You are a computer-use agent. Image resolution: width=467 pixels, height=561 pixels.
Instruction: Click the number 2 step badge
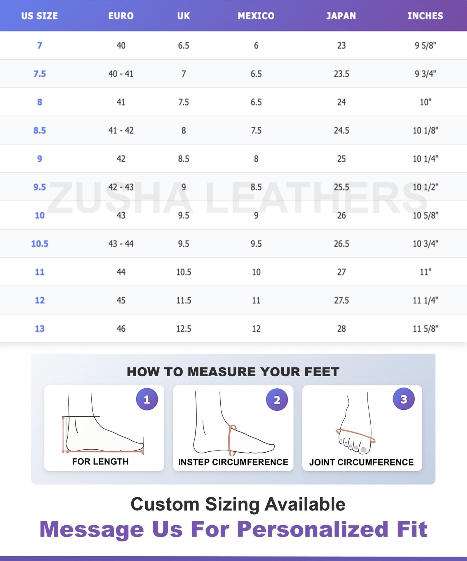(x=277, y=399)
